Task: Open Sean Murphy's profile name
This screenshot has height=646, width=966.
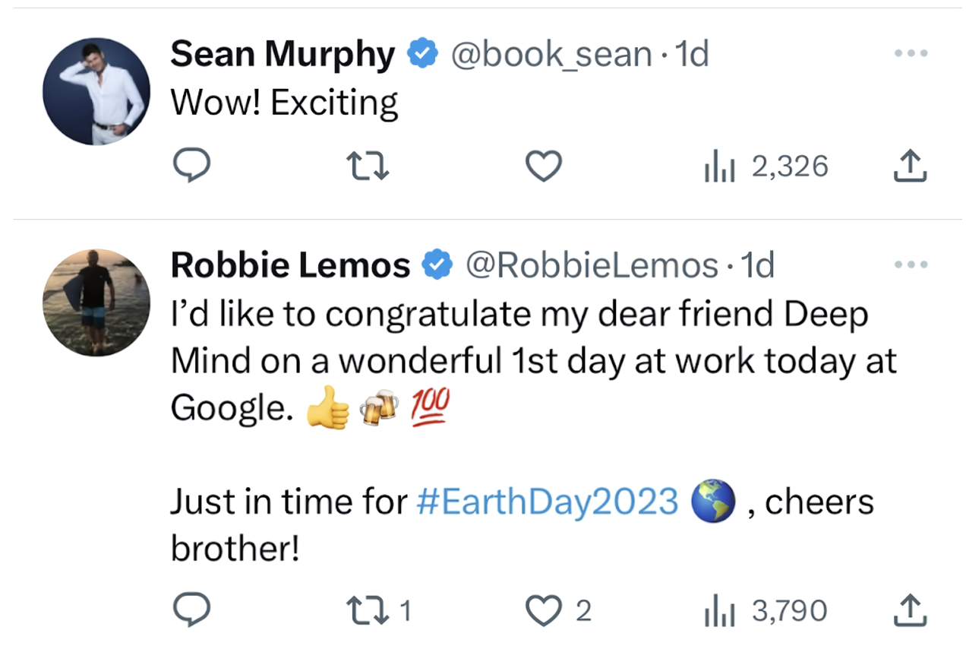Action: click(283, 55)
